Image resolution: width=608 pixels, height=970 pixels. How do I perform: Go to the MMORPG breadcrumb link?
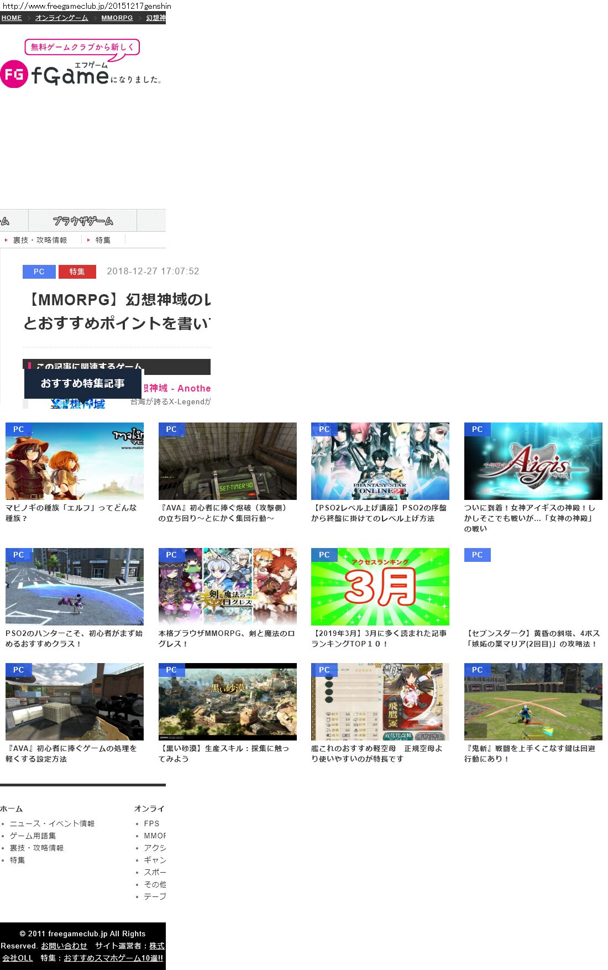coord(117,18)
